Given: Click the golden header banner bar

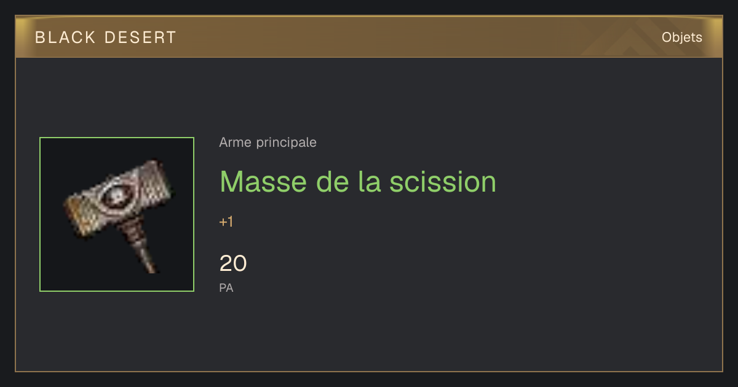Looking at the screenshot, I should pyautogui.click(x=369, y=37).
